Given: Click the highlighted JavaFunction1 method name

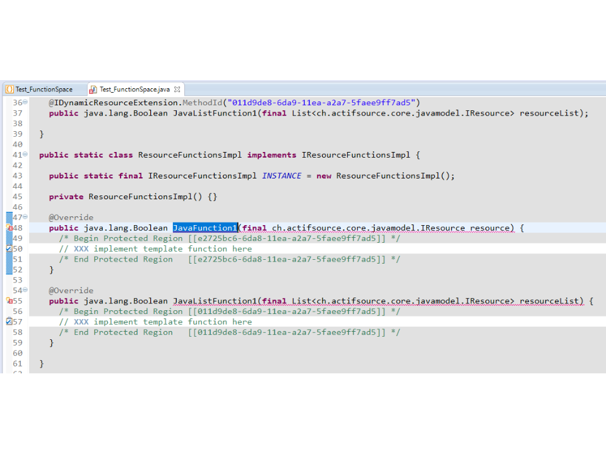Looking at the screenshot, I should [205, 228].
